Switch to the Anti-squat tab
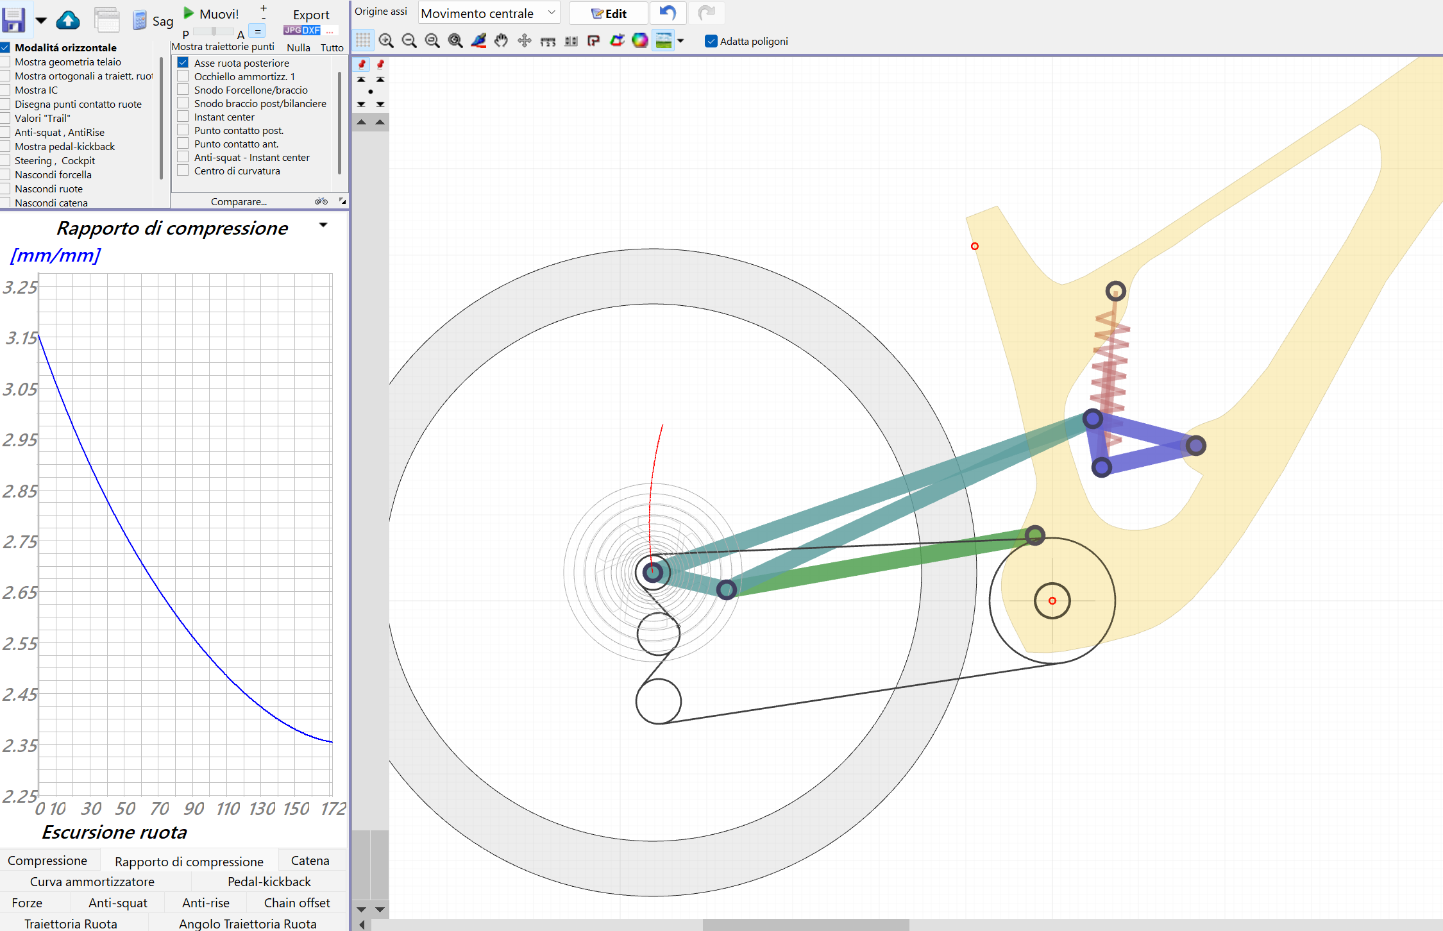 [x=118, y=903]
